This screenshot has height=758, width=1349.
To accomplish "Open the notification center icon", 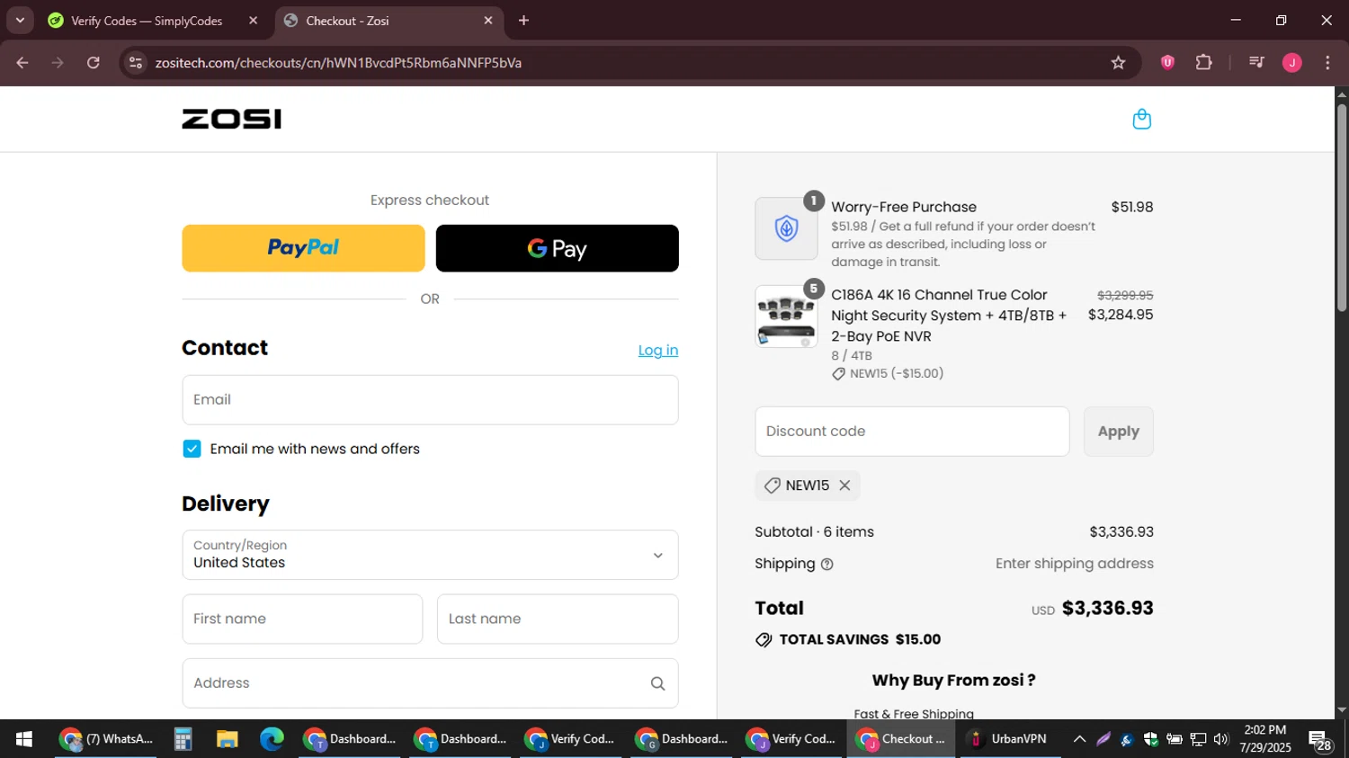I will click(1320, 740).
